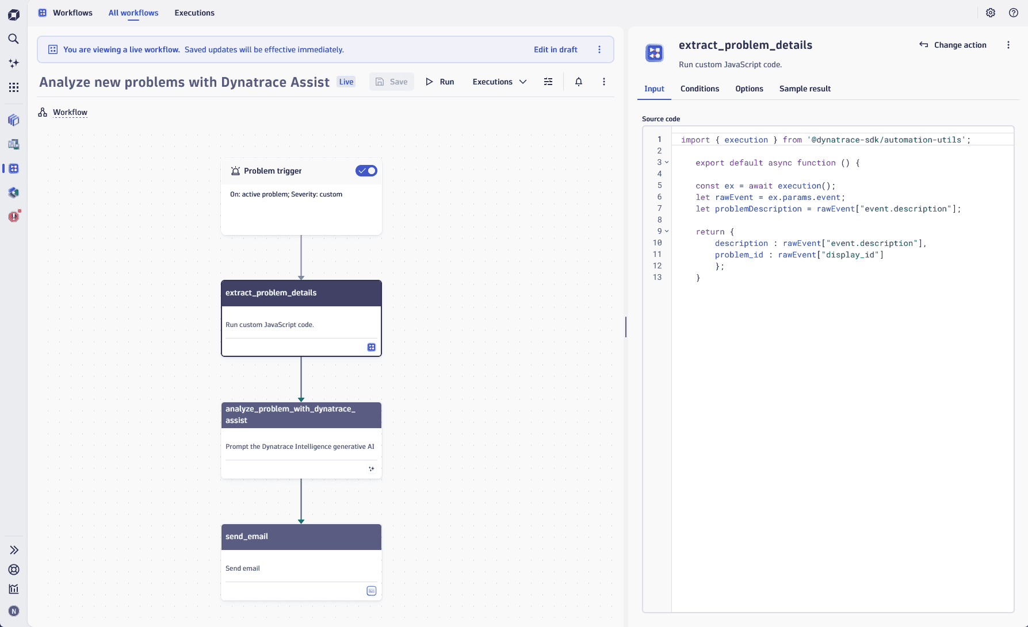
Task: Click the Change action button
Action: point(952,45)
